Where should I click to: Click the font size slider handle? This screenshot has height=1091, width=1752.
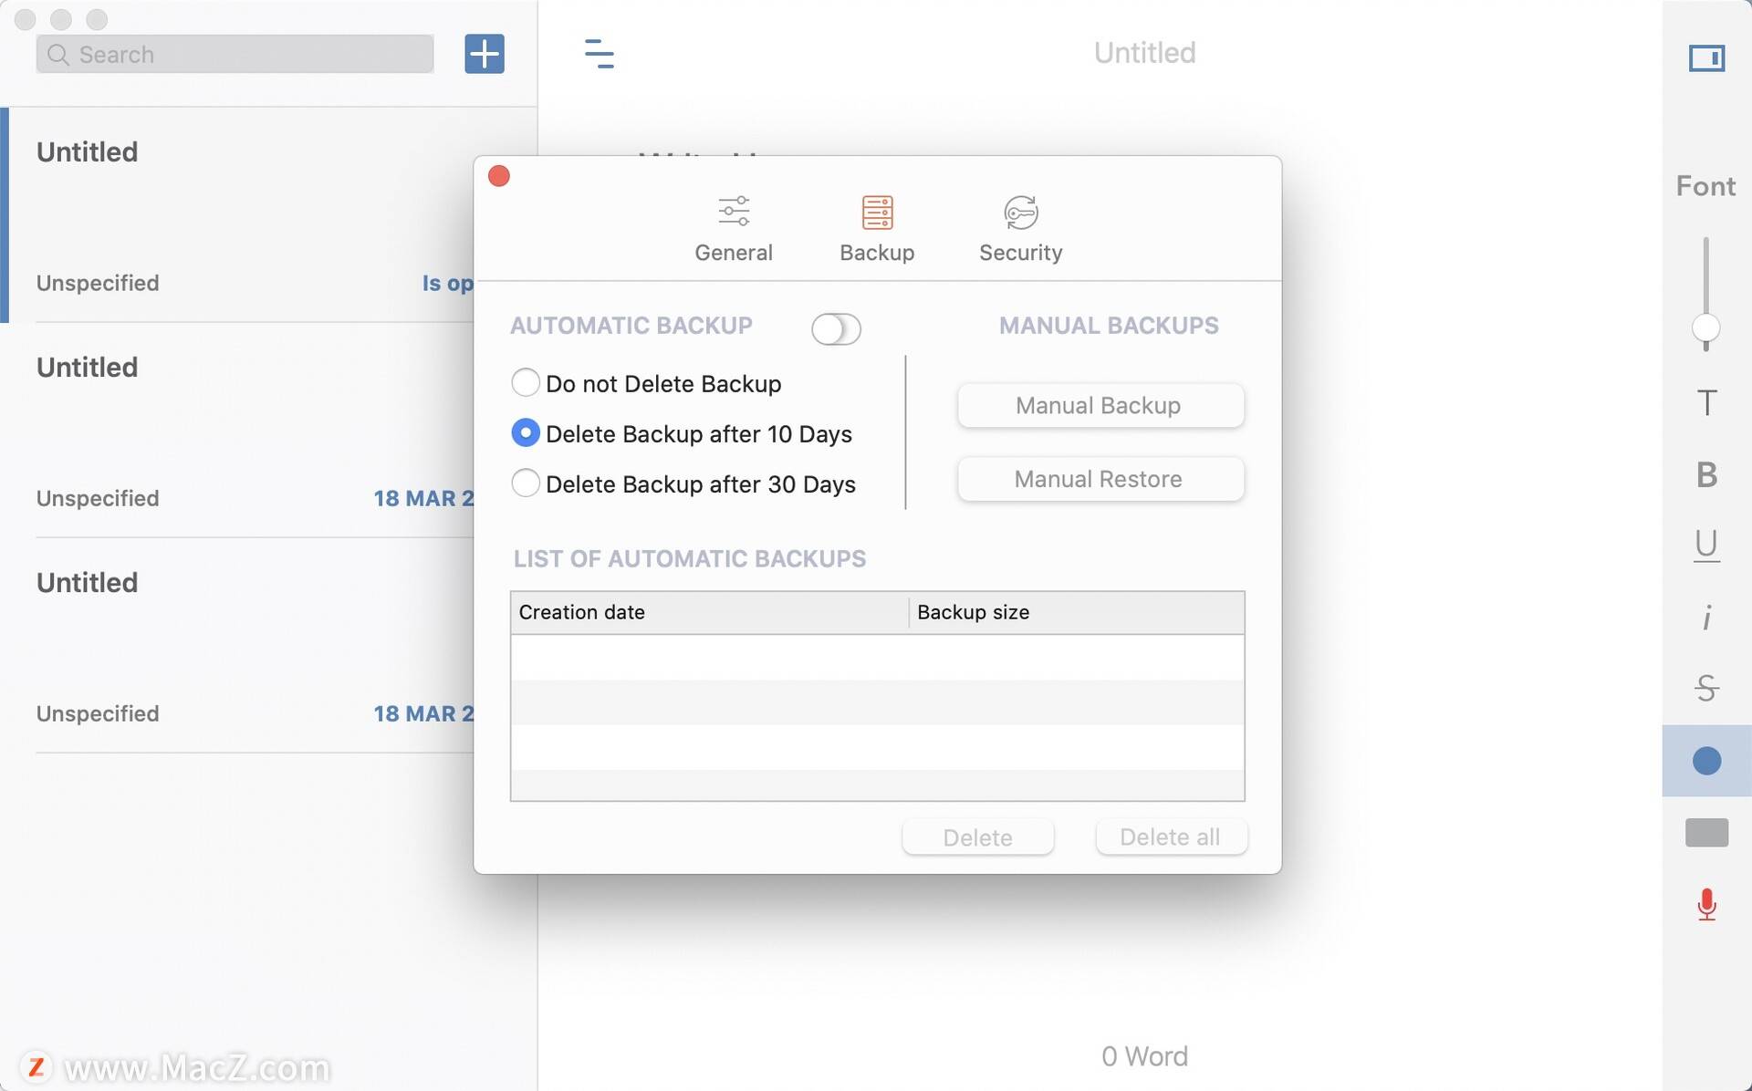1705,327
